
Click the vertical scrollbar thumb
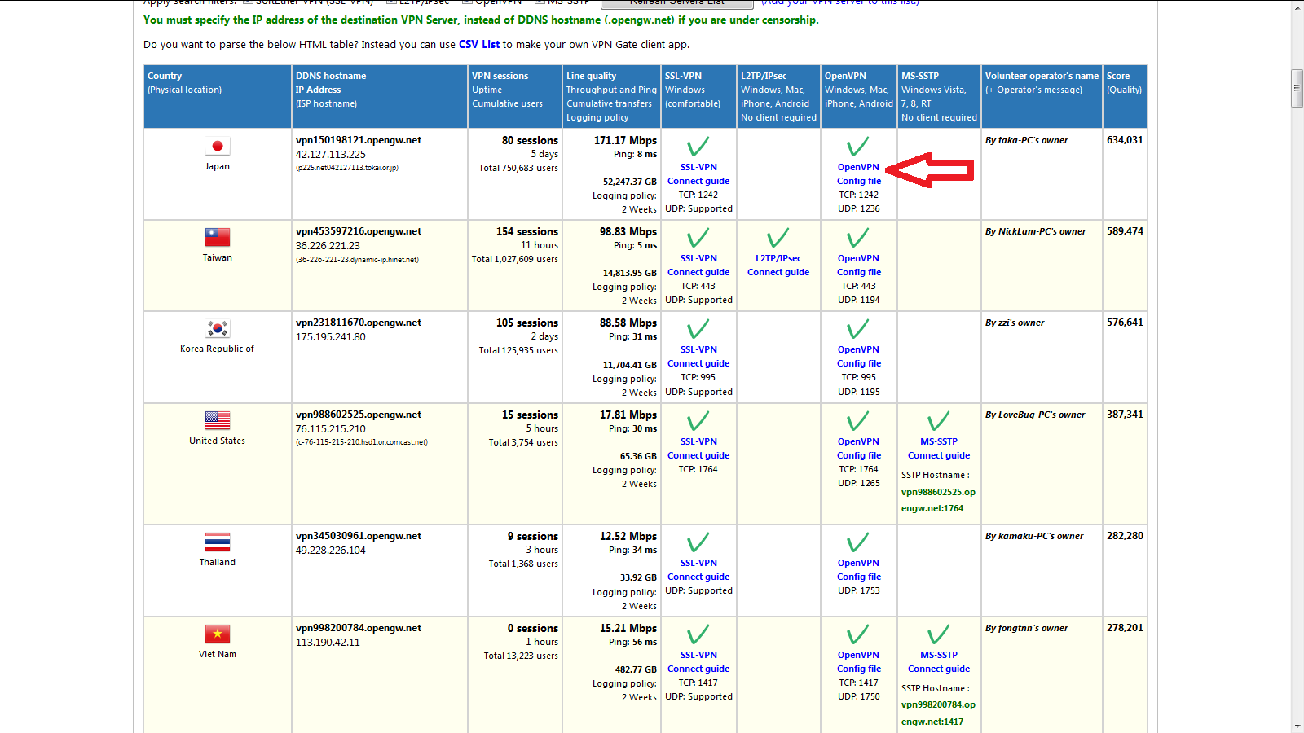point(1297,89)
